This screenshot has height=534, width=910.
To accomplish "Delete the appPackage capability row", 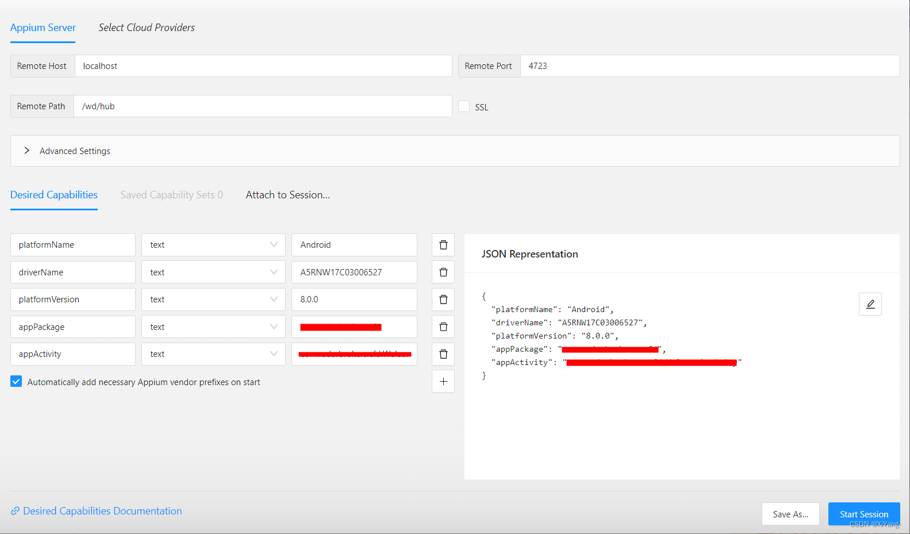I will tap(443, 326).
